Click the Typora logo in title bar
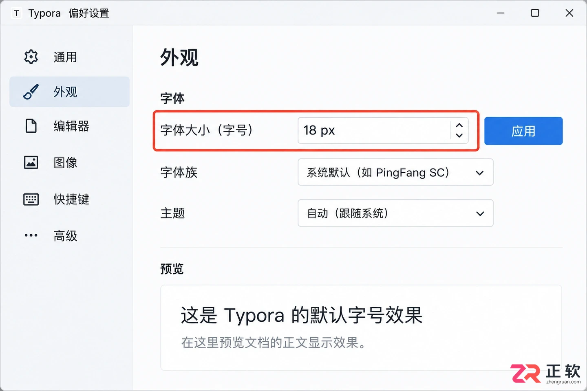Screen dimensions: 587x391 click(x=16, y=13)
